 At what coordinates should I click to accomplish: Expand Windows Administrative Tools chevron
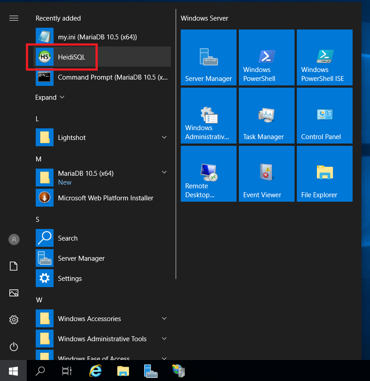[164, 339]
